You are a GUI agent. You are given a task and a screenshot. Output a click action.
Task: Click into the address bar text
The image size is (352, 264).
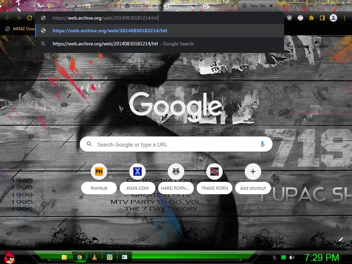(x=106, y=18)
